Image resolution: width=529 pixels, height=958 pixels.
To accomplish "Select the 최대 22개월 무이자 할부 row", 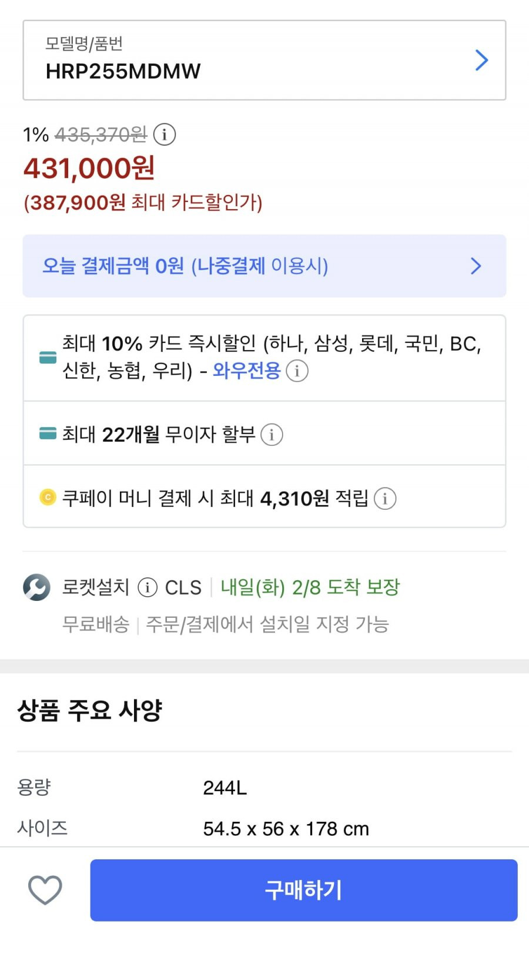I will click(x=264, y=433).
